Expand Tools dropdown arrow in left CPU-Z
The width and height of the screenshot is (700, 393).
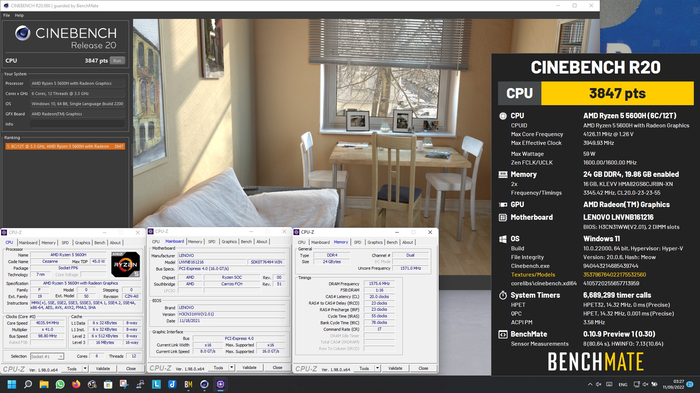85,369
